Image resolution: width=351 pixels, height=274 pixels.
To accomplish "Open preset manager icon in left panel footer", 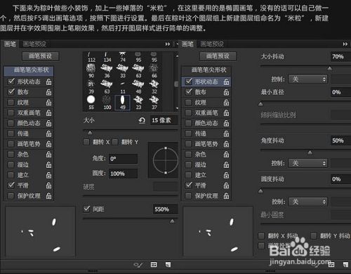I will coord(154,265).
